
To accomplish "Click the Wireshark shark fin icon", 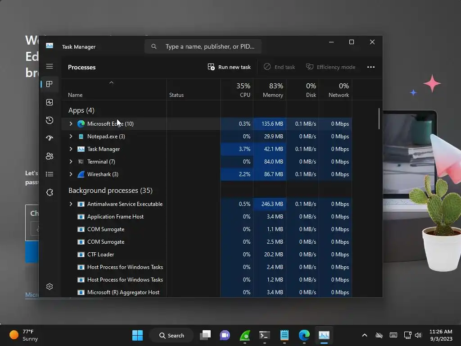I will point(81,174).
